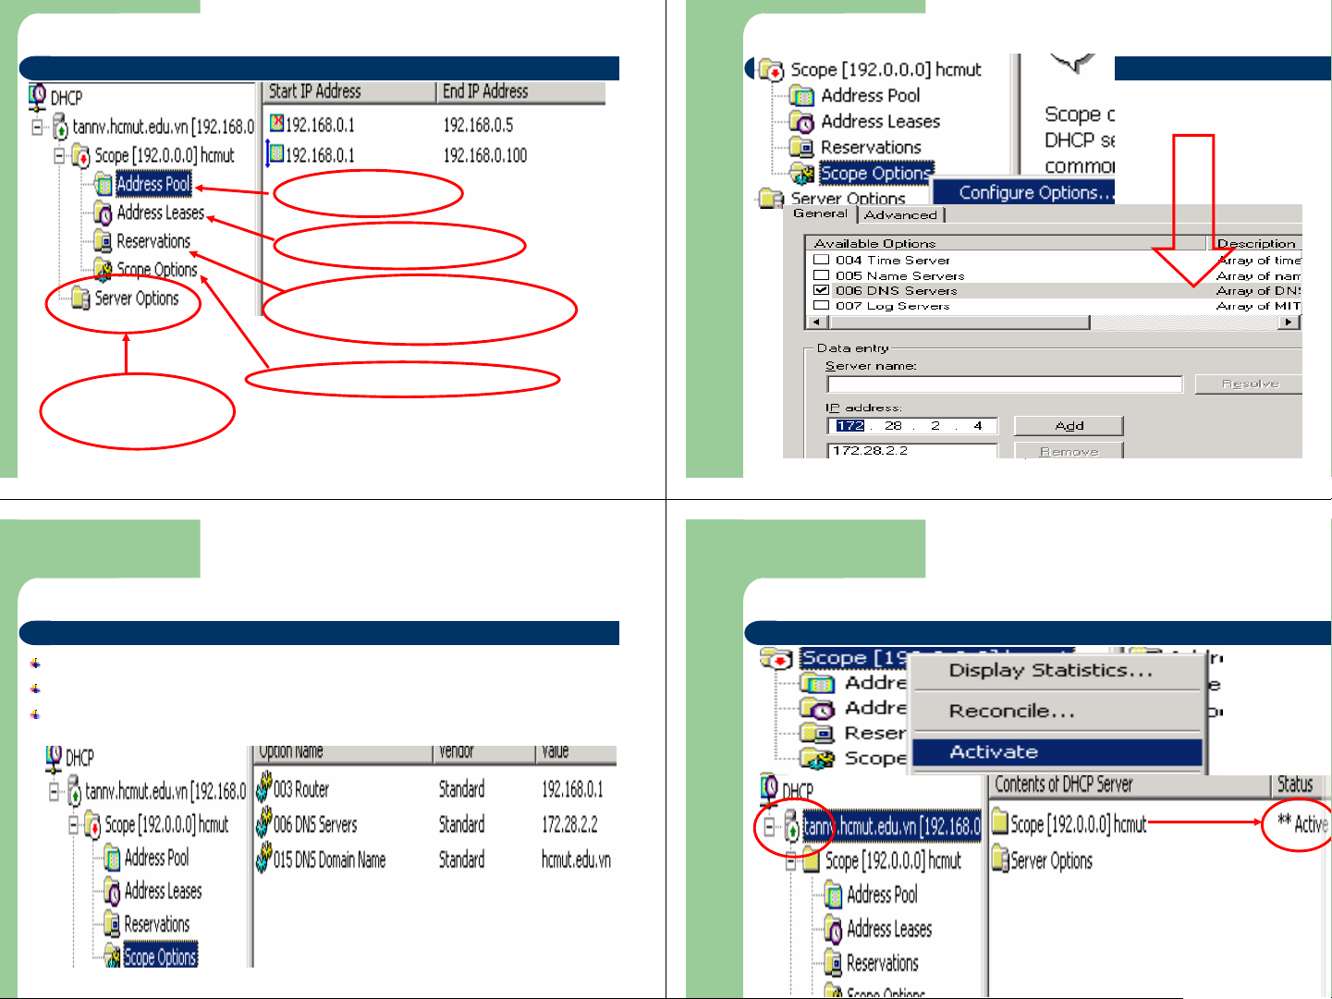Click into the Server name text field
Screen dimensions: 1332x999
(1004, 384)
